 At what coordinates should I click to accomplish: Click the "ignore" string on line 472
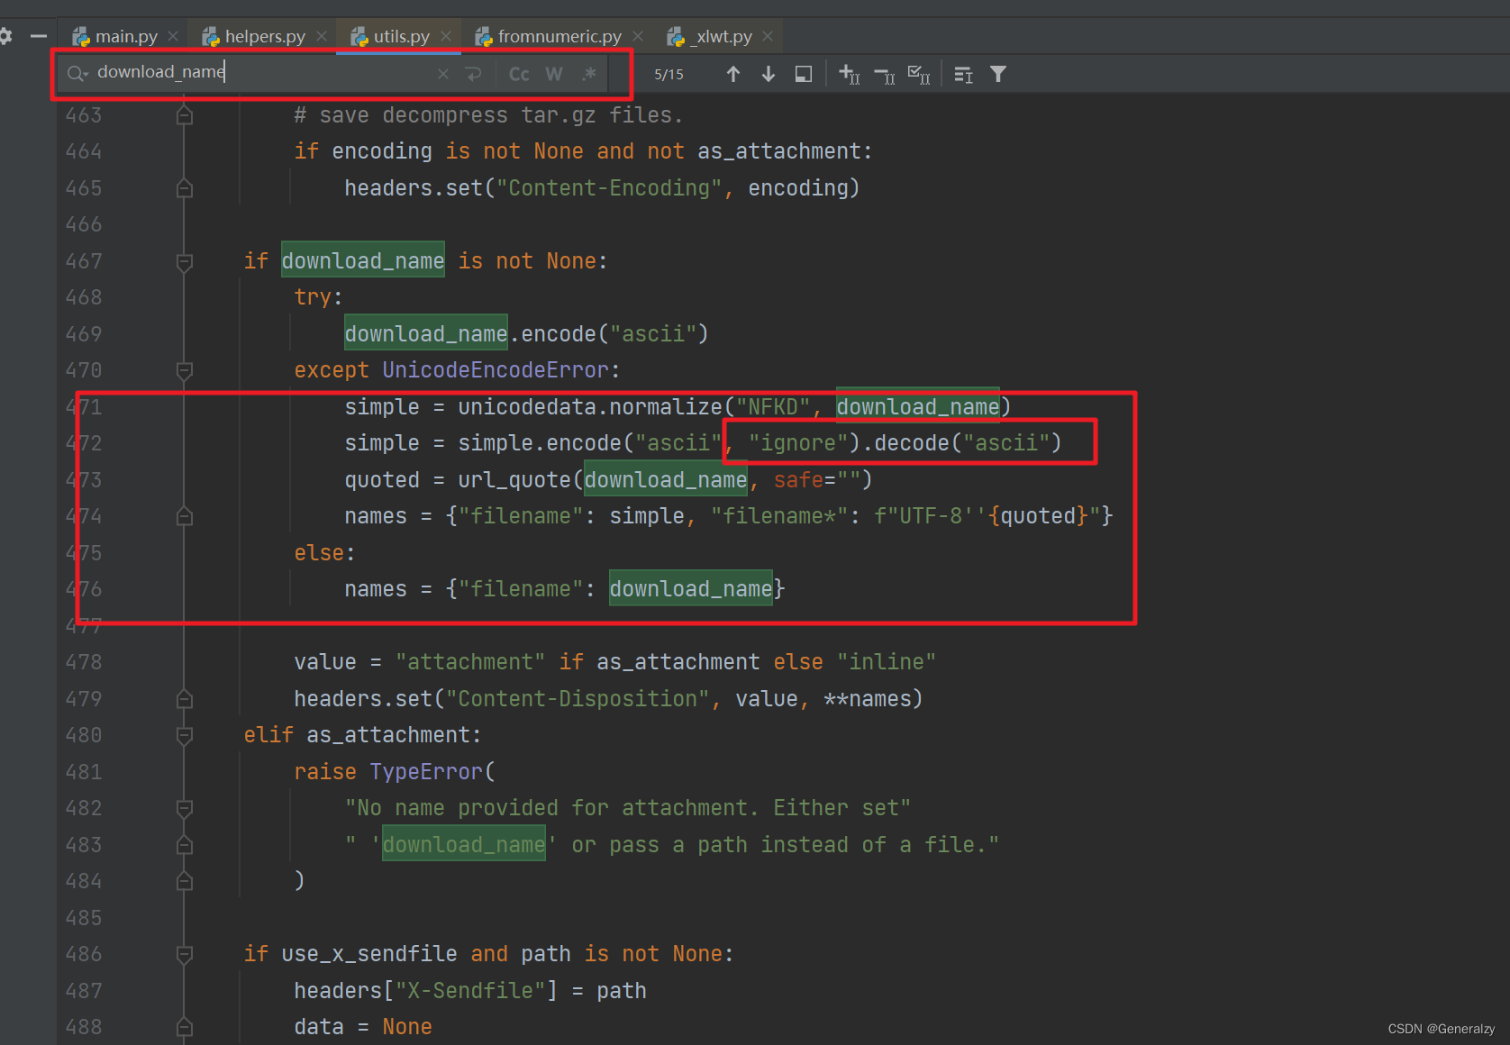[798, 443]
